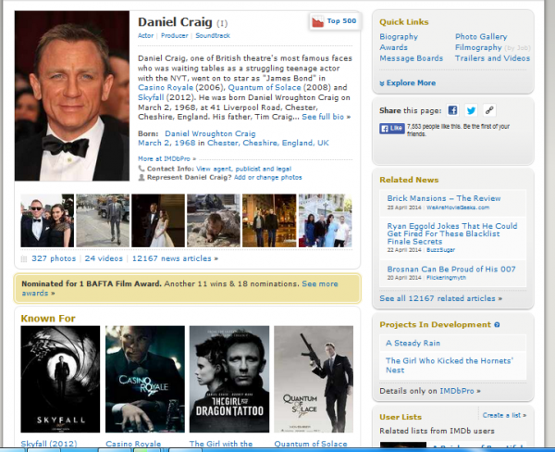
Task: Open The Girl Who Kicked the Hornets' Nest
Action: point(450,366)
